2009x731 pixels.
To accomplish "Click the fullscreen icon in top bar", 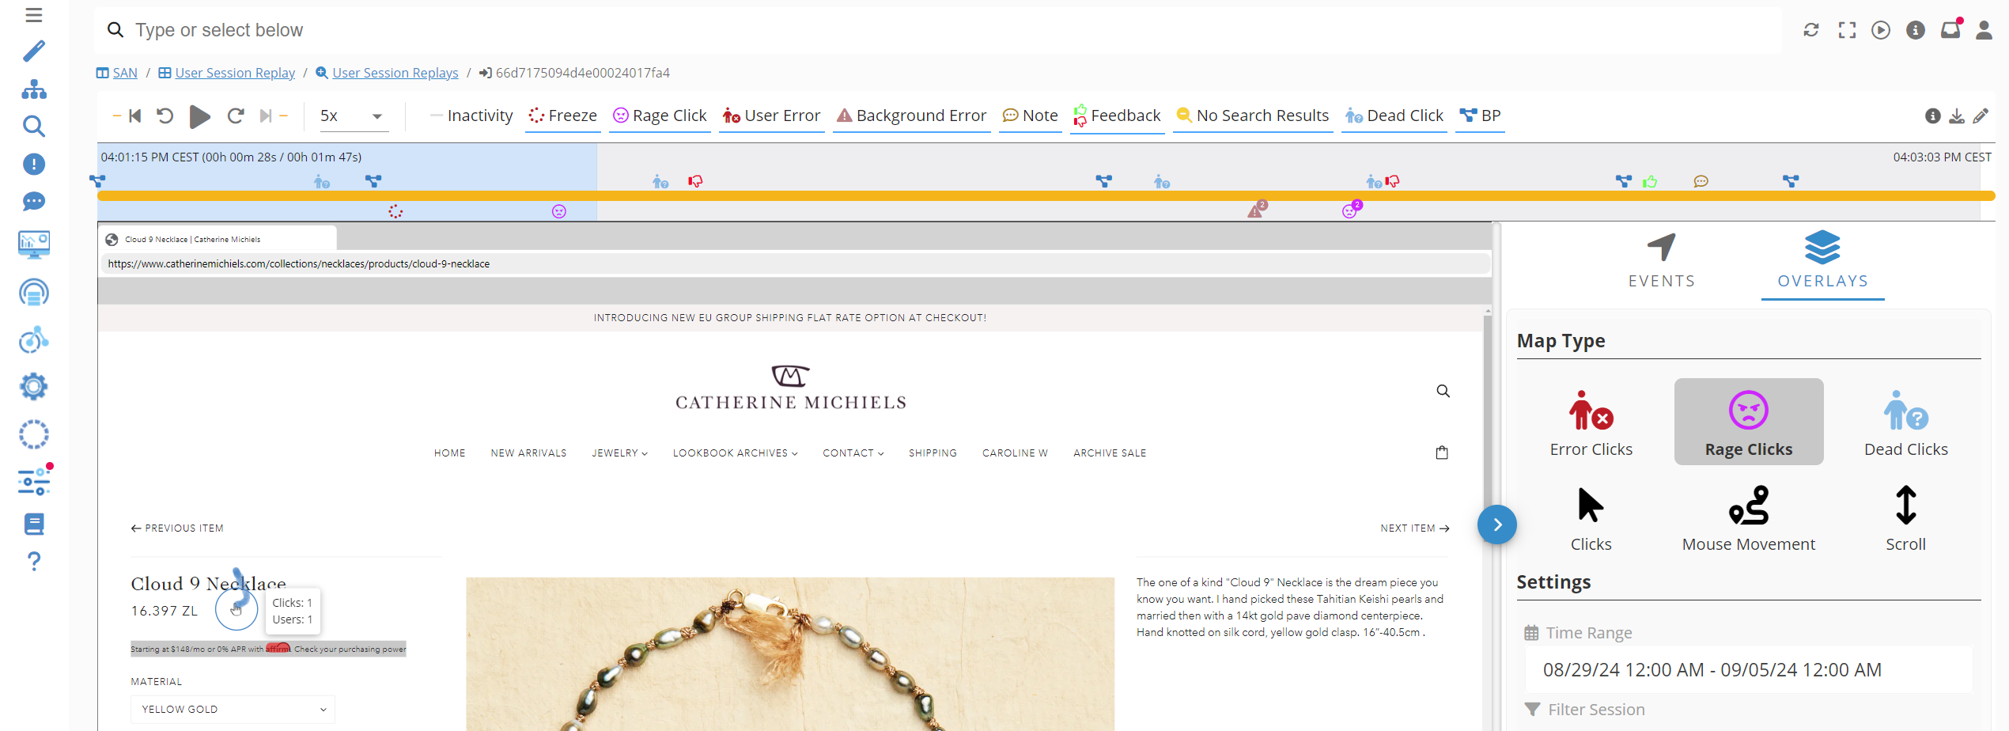I will (x=1847, y=30).
